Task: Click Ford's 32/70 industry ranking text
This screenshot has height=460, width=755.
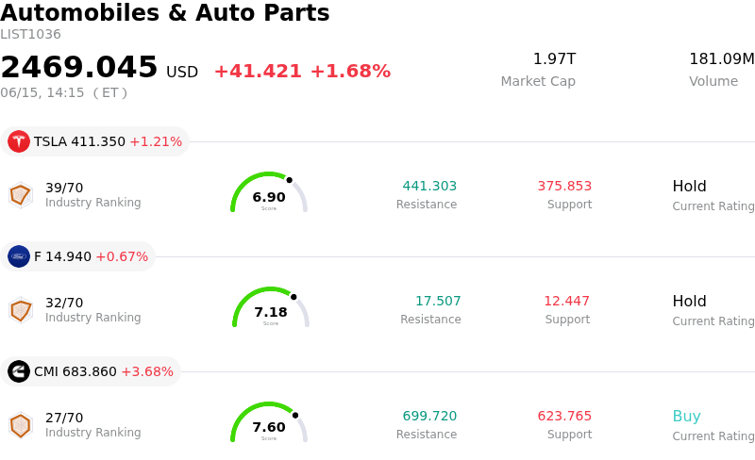Action: [64, 303]
